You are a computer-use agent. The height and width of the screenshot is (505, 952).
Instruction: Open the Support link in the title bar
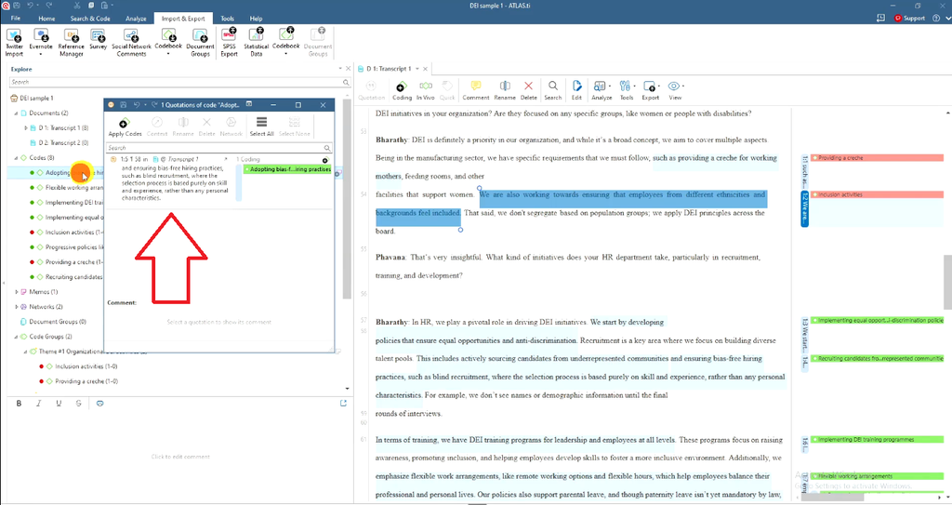click(909, 19)
